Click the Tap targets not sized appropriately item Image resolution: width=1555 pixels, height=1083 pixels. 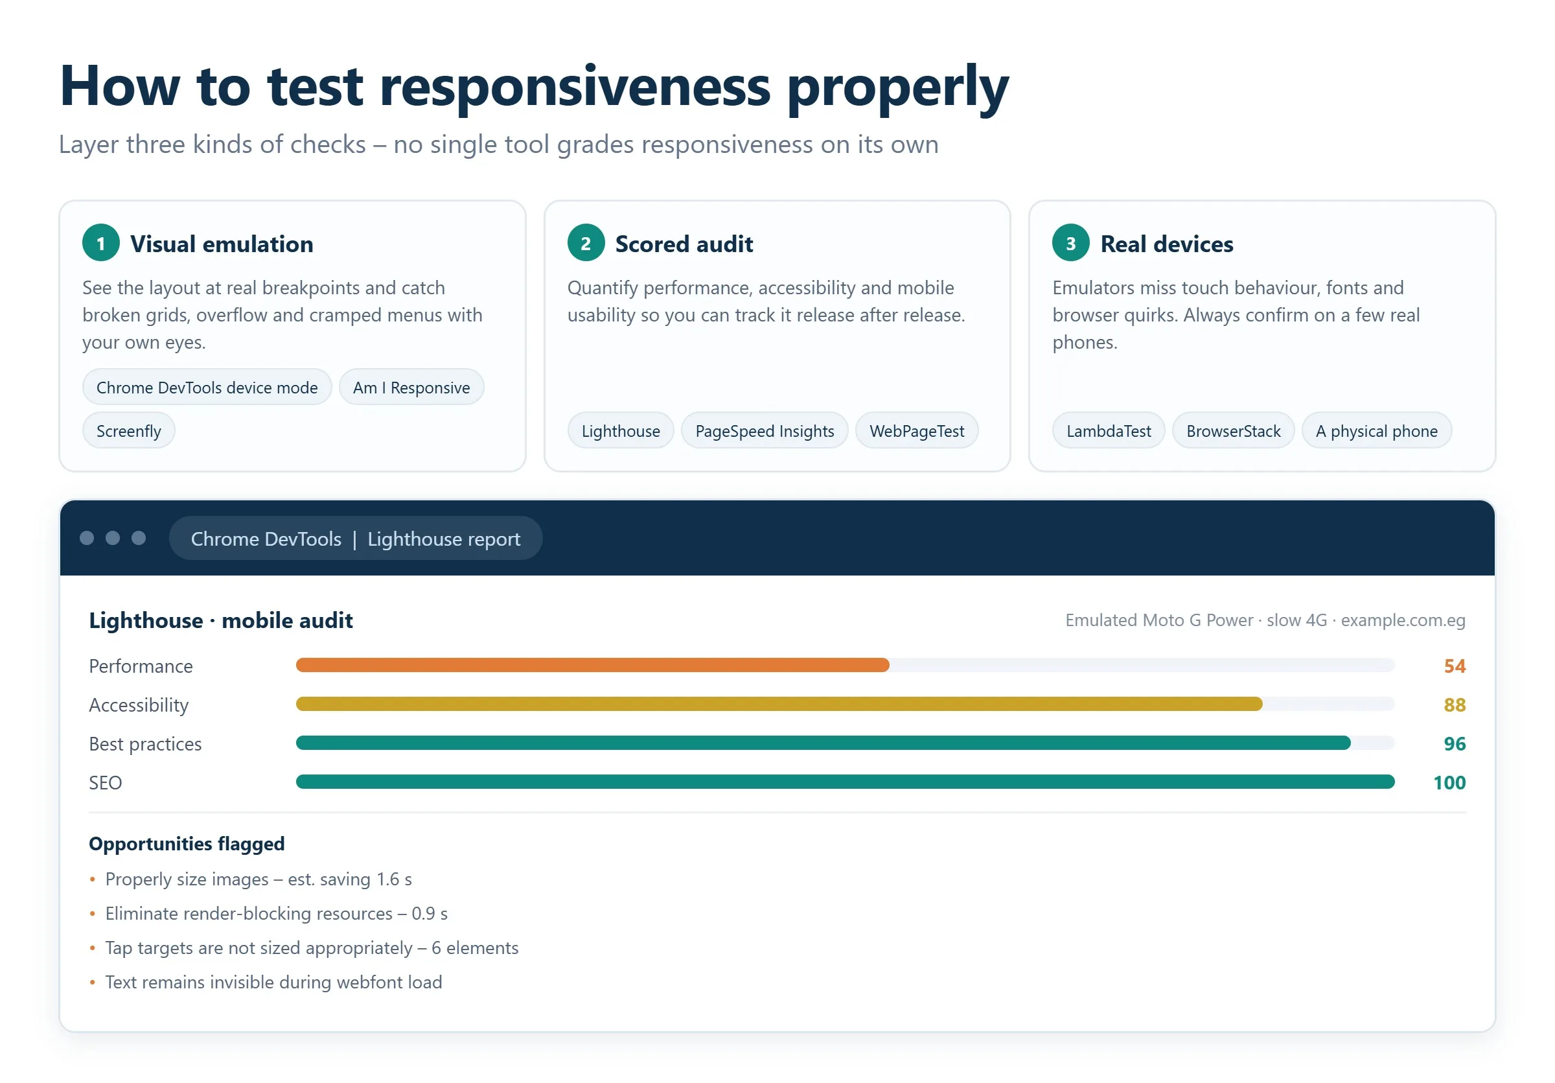tap(312, 948)
